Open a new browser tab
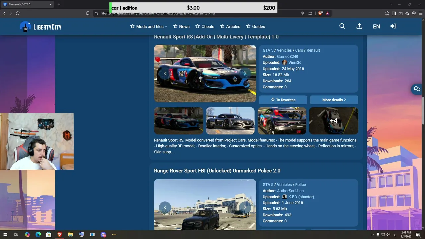Image resolution: width=425 pixels, height=239 pixels. 59,4
